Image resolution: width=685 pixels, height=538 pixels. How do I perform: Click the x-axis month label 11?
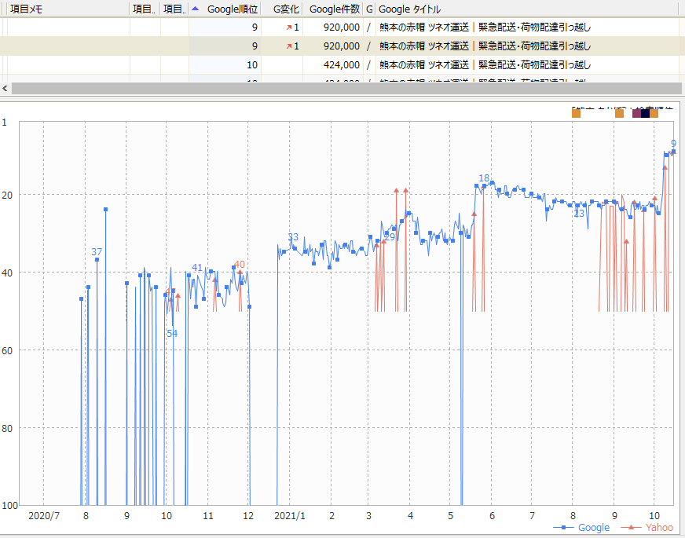(x=208, y=516)
